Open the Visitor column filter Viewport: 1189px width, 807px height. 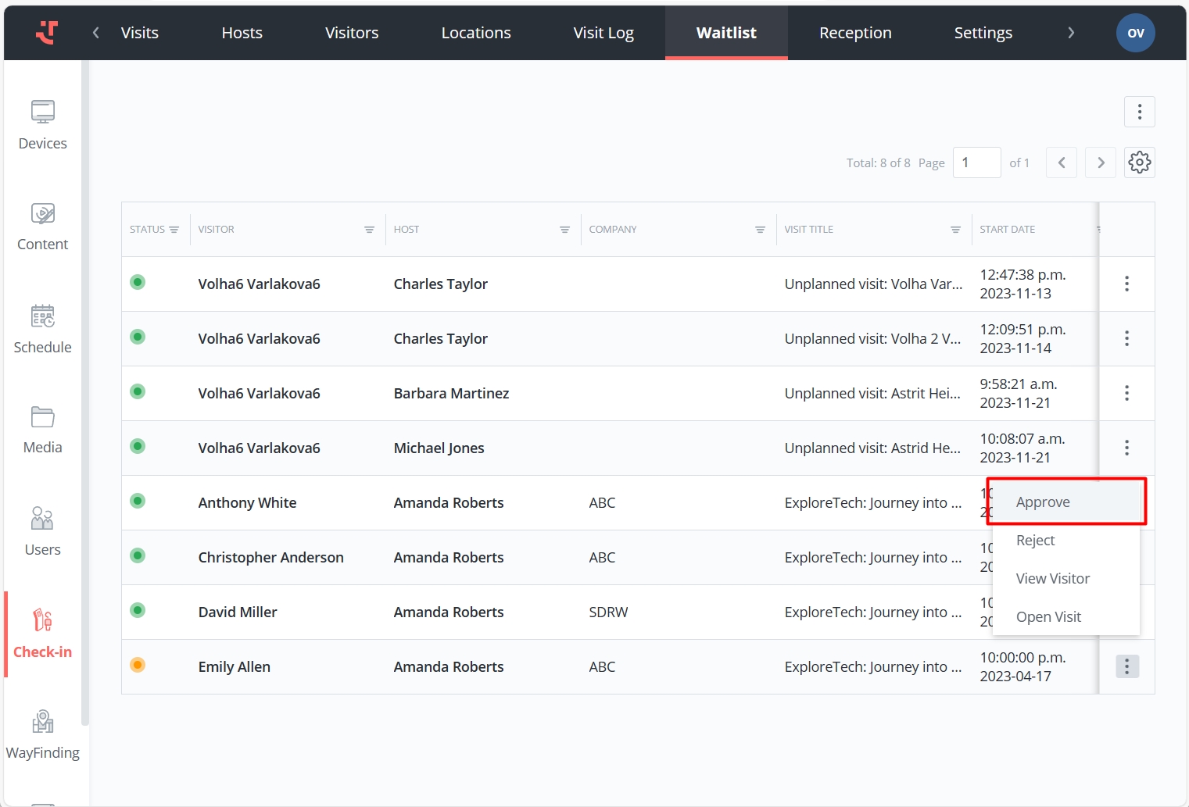(x=369, y=230)
